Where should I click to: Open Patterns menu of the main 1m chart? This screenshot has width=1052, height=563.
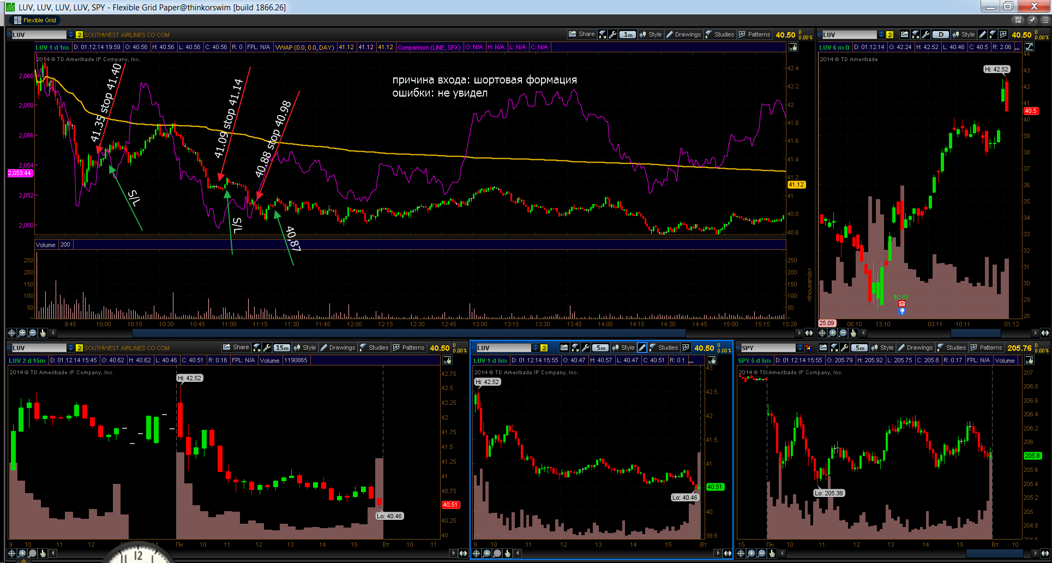754,34
